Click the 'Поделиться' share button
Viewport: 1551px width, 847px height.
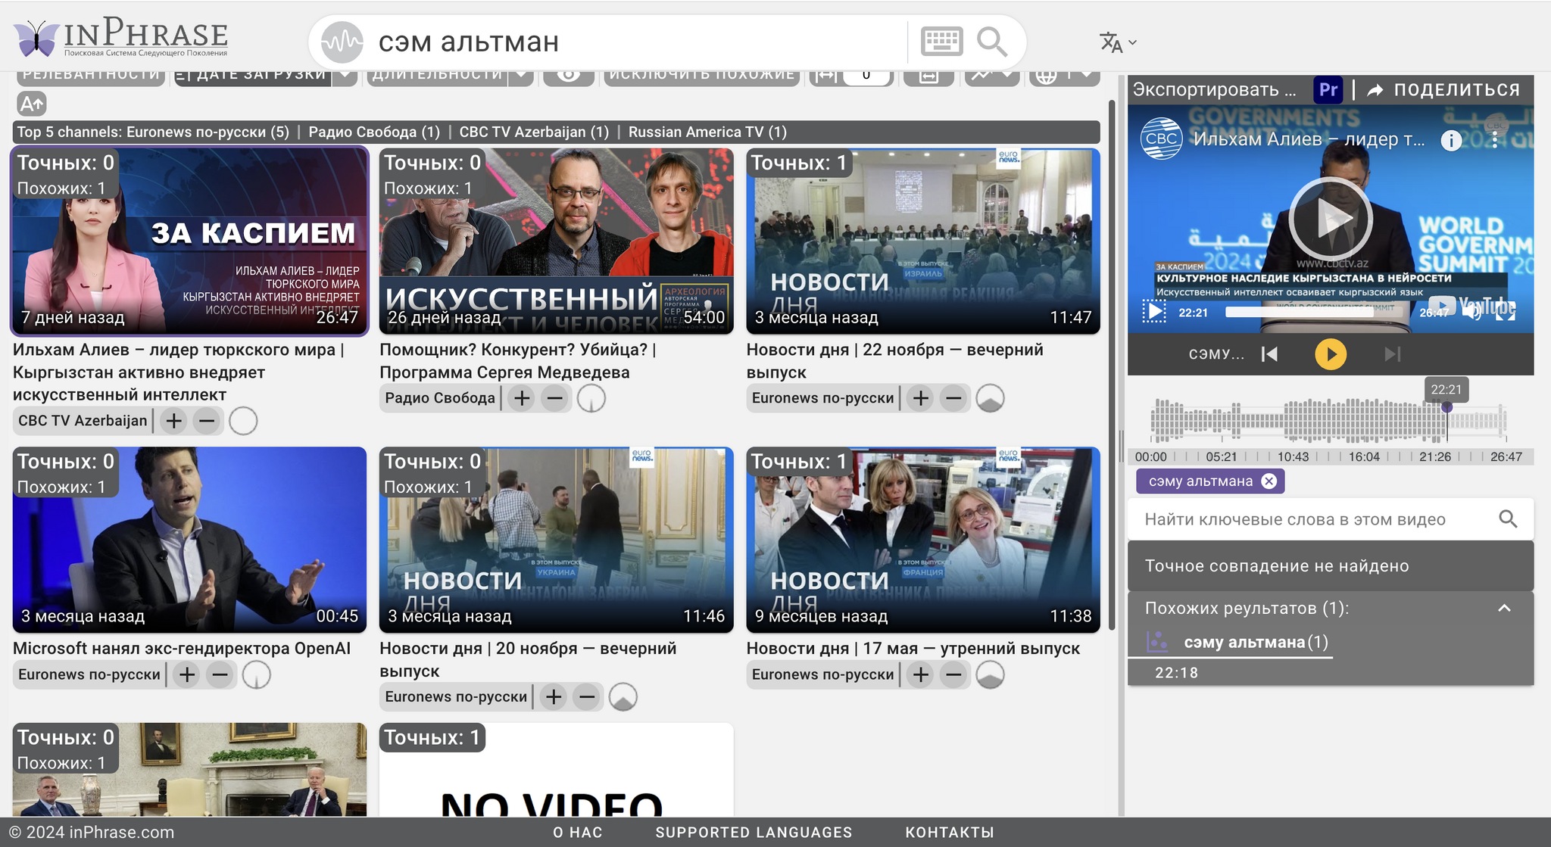(1445, 89)
